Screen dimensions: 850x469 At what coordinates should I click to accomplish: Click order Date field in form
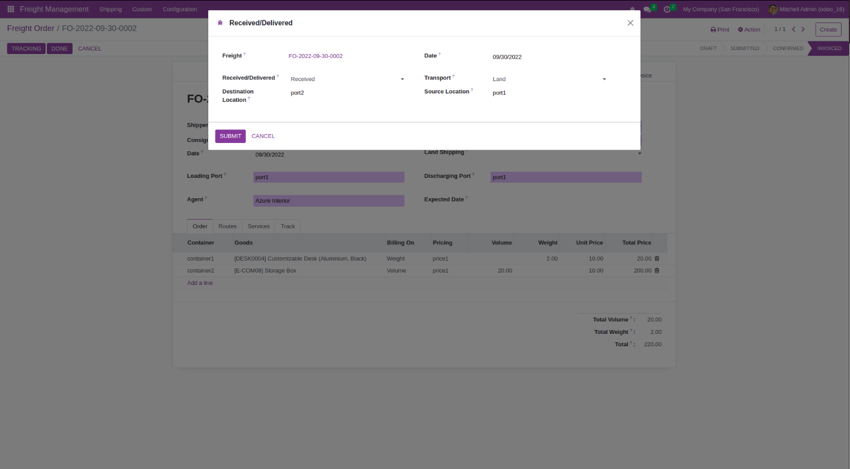tap(329, 155)
